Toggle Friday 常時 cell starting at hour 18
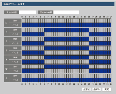The image size is (116, 94). coord(90,67)
